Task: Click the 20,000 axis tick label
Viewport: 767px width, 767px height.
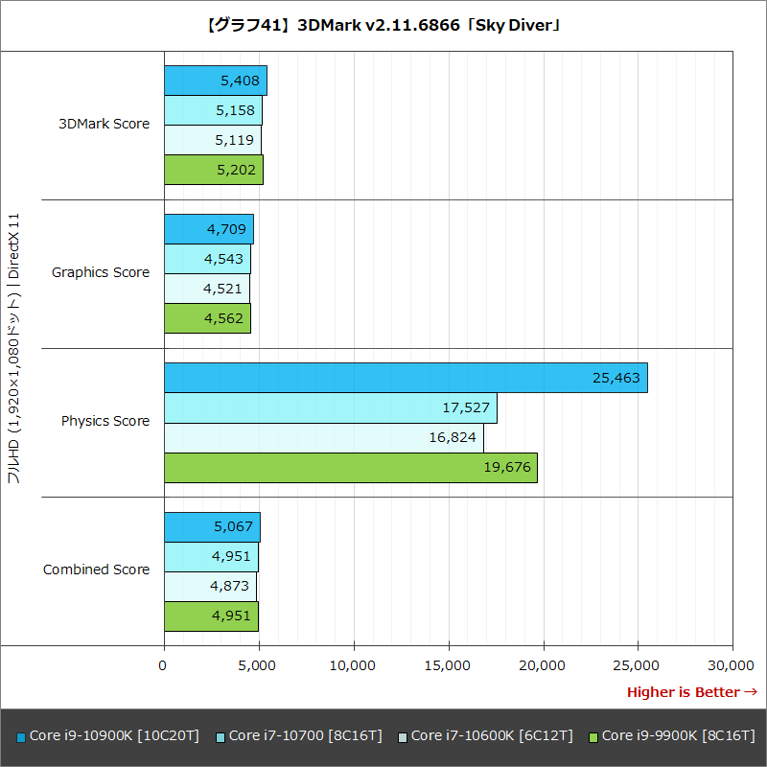Action: coord(542,665)
